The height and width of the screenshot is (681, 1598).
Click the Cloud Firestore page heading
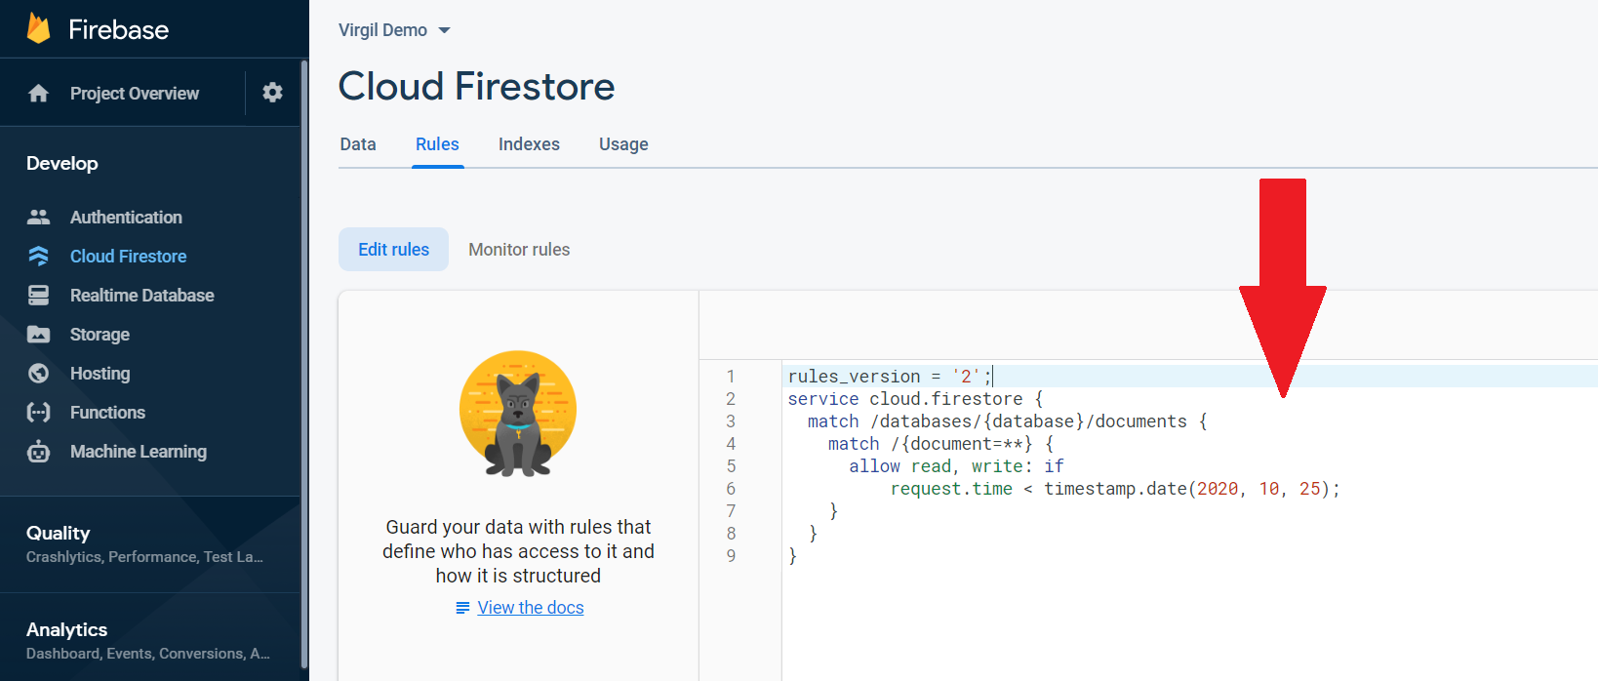pos(476,86)
